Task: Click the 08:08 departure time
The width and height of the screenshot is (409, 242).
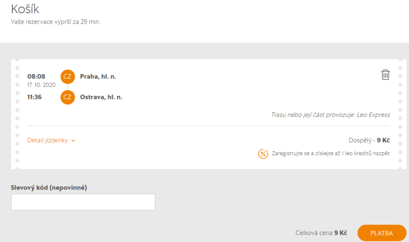Action: click(x=36, y=76)
